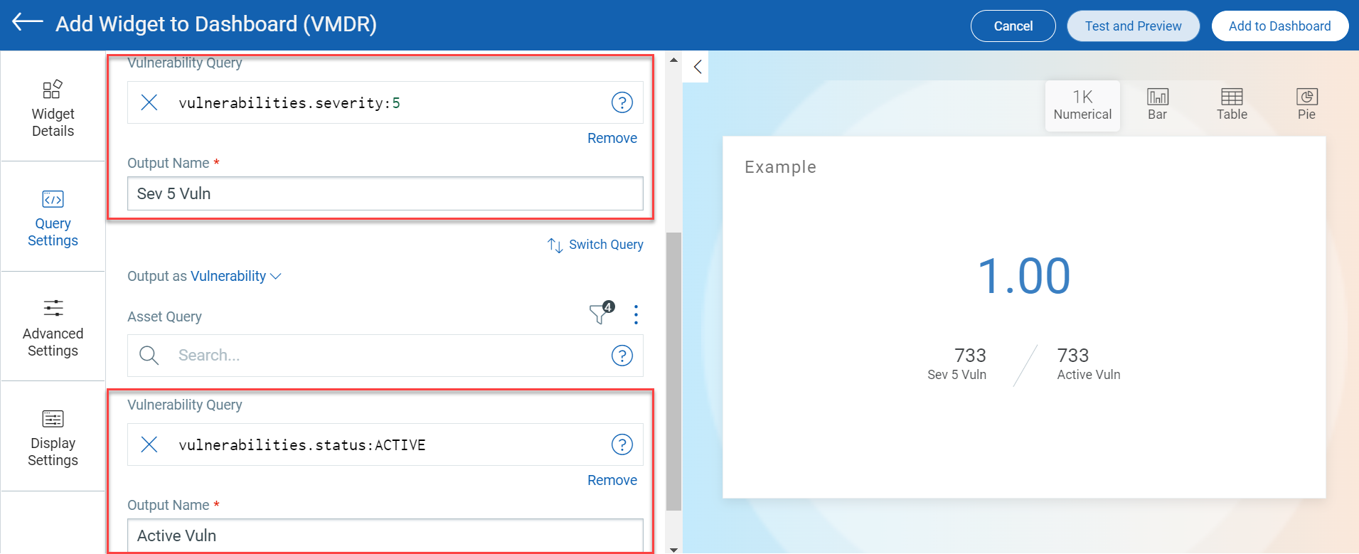
Task: Select the Pie chart widget type
Action: pos(1306,105)
